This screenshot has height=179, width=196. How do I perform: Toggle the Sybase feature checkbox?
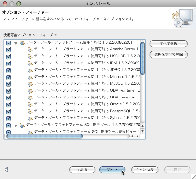8,118
